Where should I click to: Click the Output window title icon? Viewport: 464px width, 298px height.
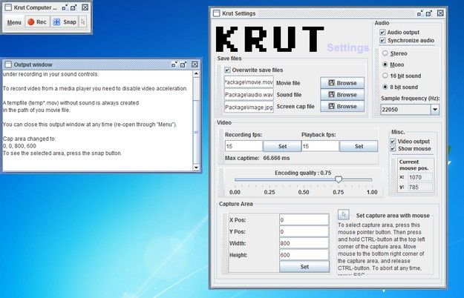[x=8, y=64]
